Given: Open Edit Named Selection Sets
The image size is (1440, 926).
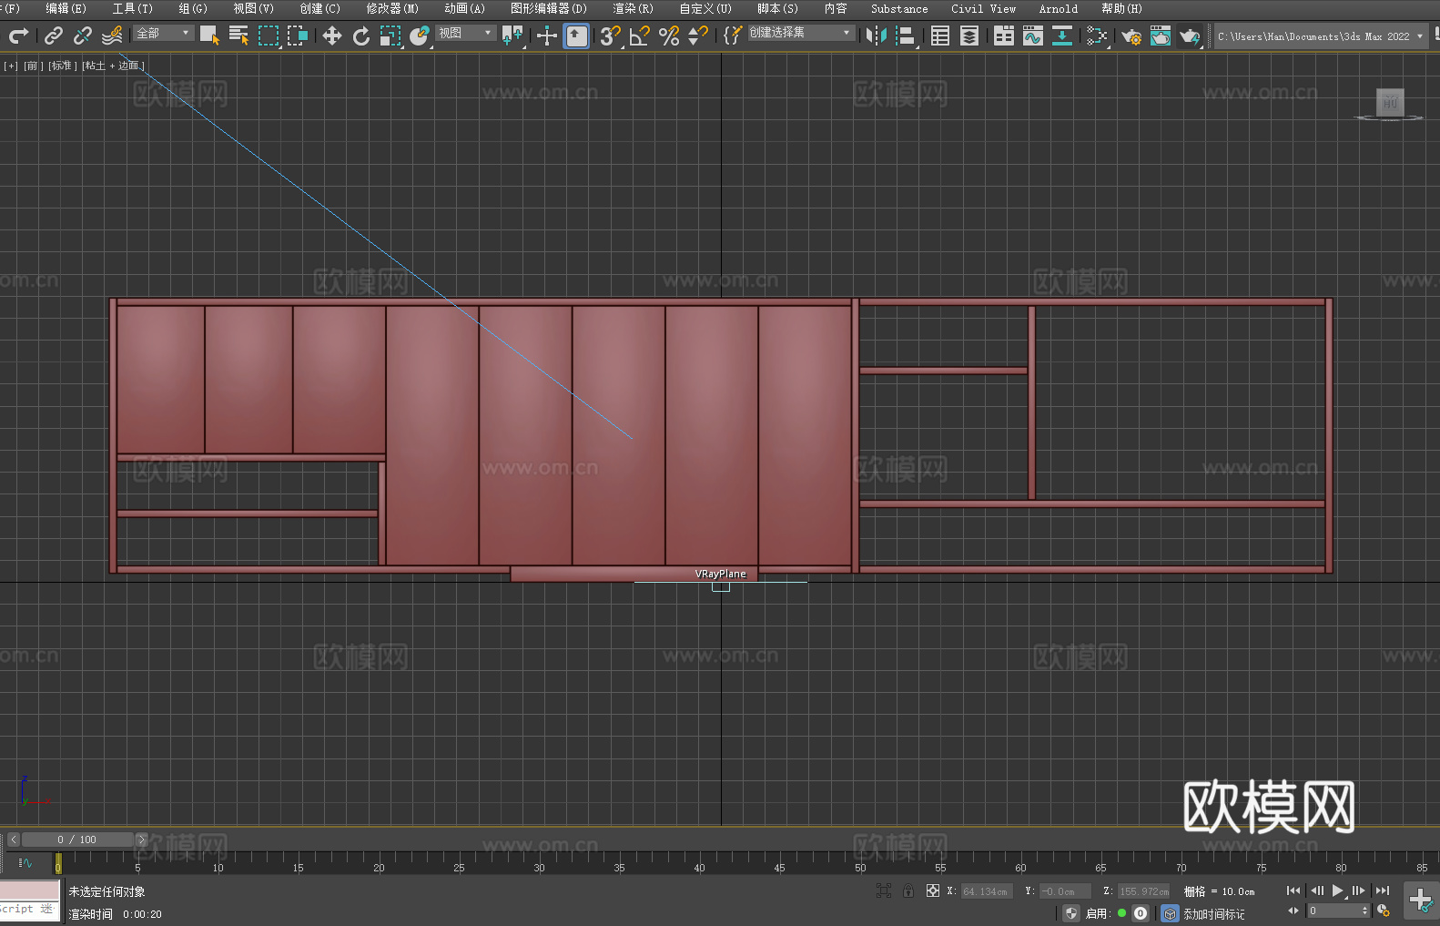Looking at the screenshot, I should [x=732, y=36].
